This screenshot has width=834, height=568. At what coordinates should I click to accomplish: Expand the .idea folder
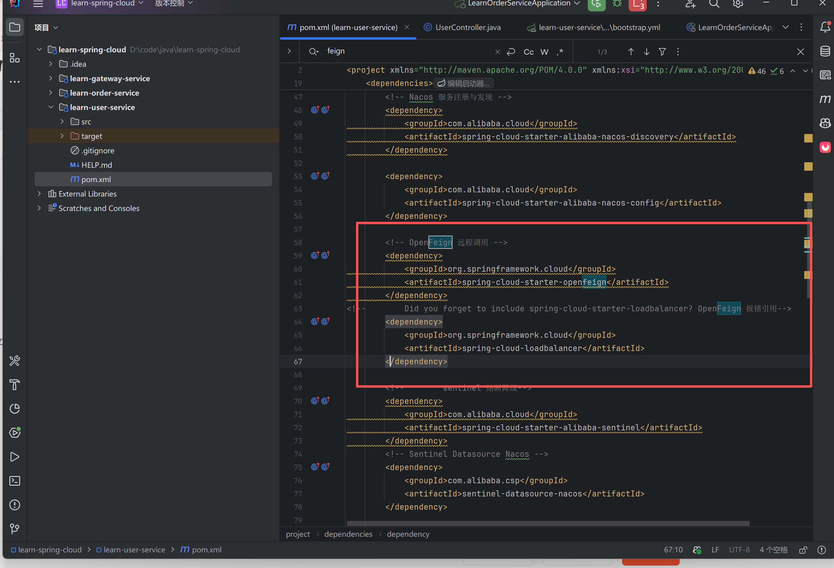click(x=51, y=64)
